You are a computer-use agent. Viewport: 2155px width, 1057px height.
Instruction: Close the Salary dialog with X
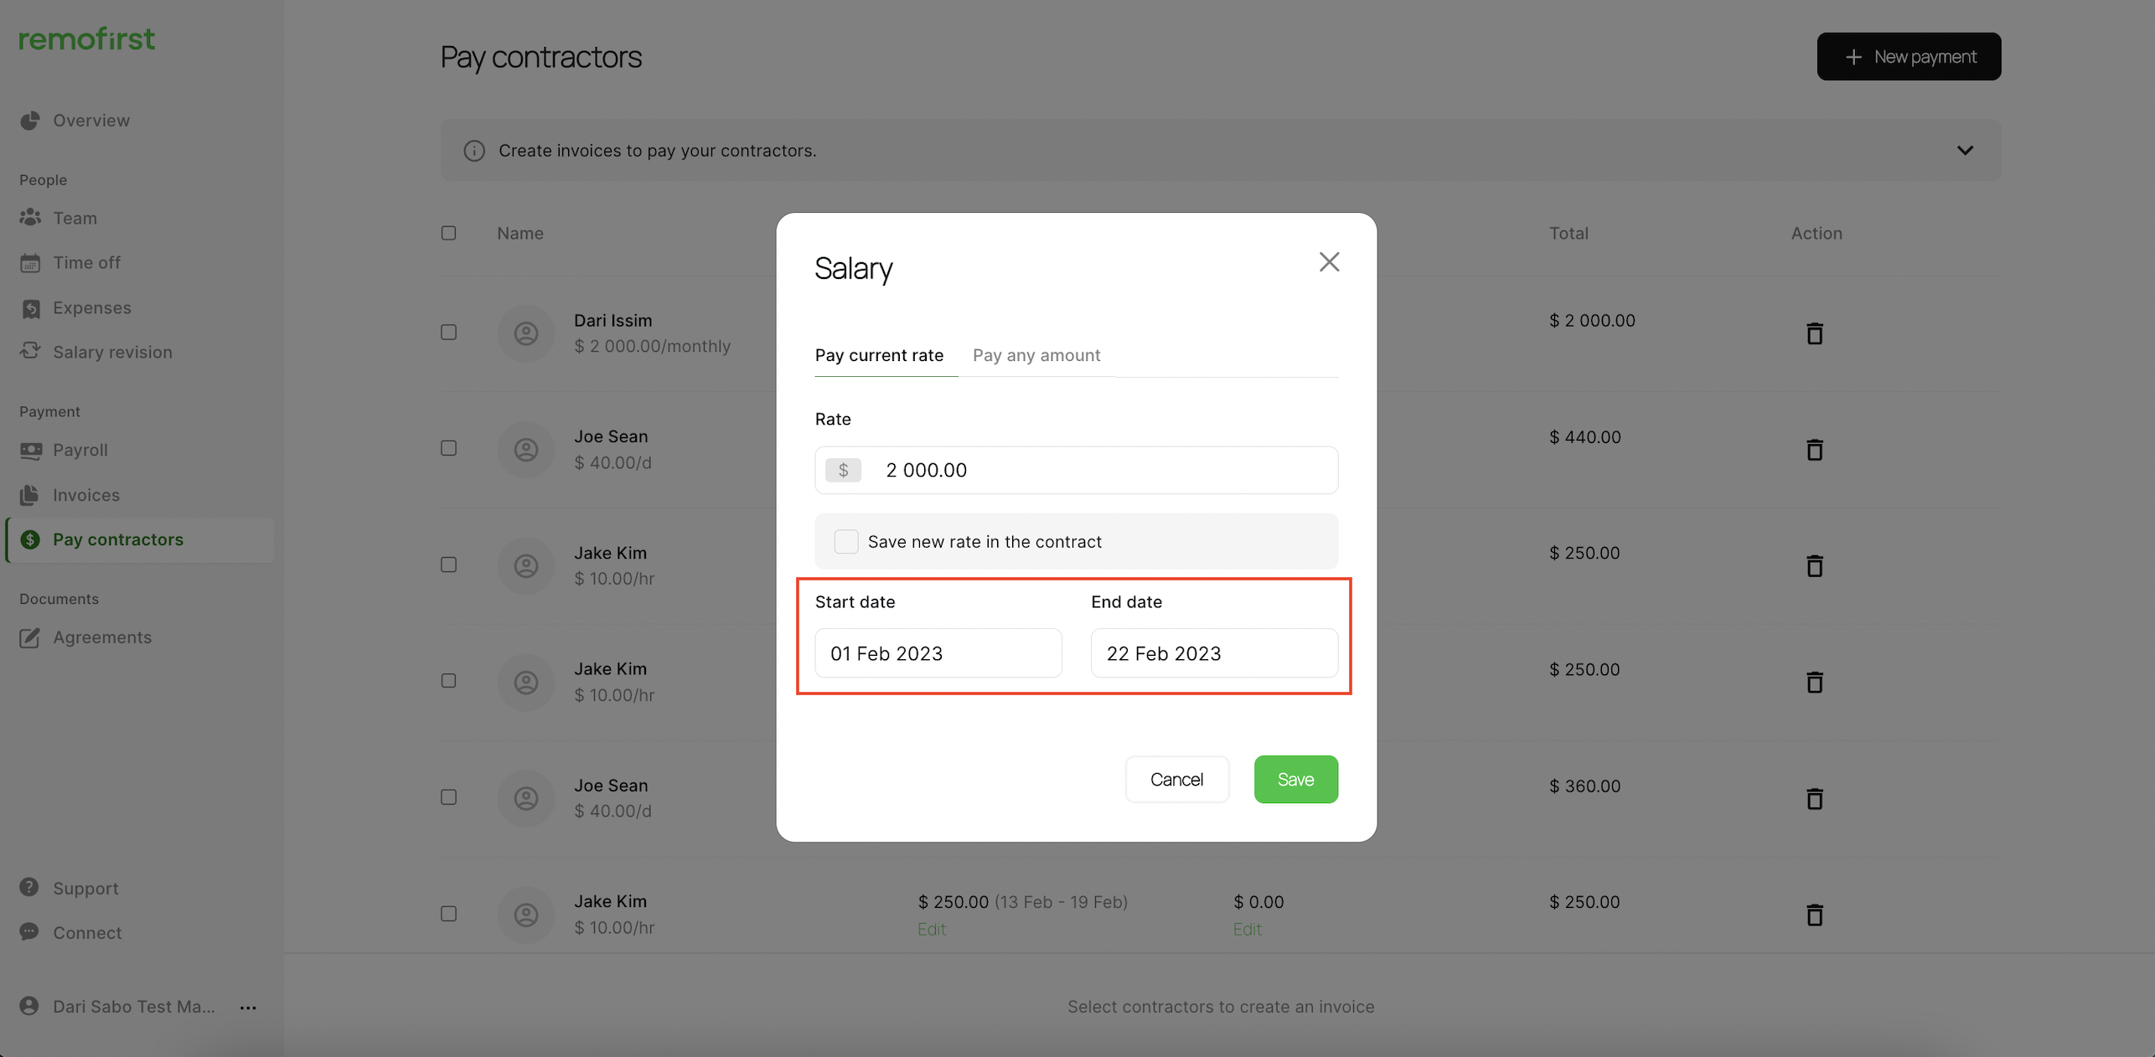pos(1329,262)
